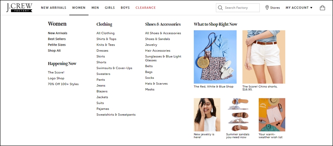This screenshot has height=146, width=333.
Task: Select Clearance in the top navigation
Action: point(146,8)
